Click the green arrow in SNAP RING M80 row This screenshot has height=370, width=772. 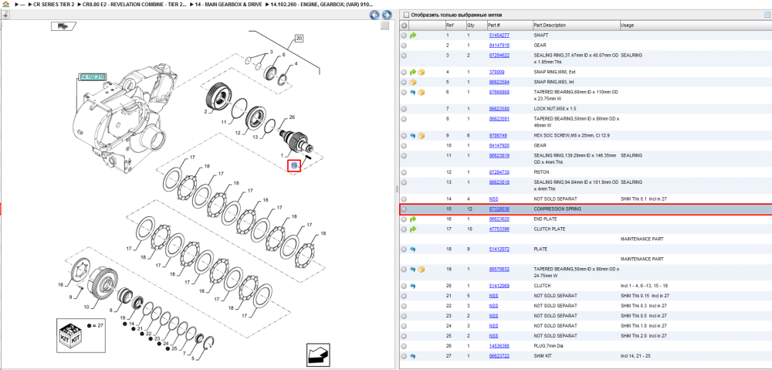coord(412,72)
